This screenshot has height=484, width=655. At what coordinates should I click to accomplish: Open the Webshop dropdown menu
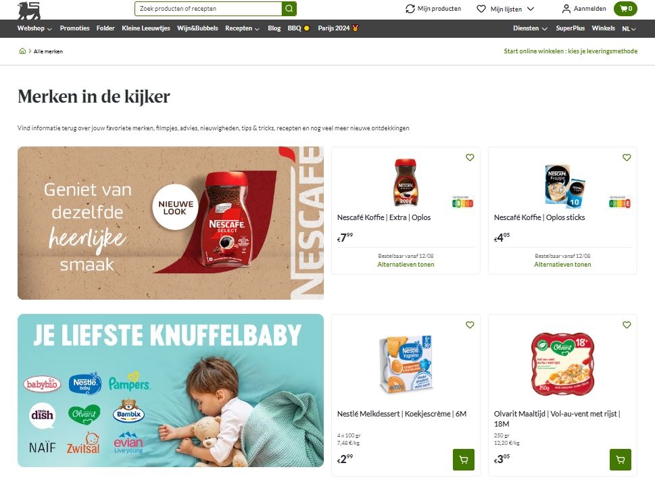pos(34,28)
